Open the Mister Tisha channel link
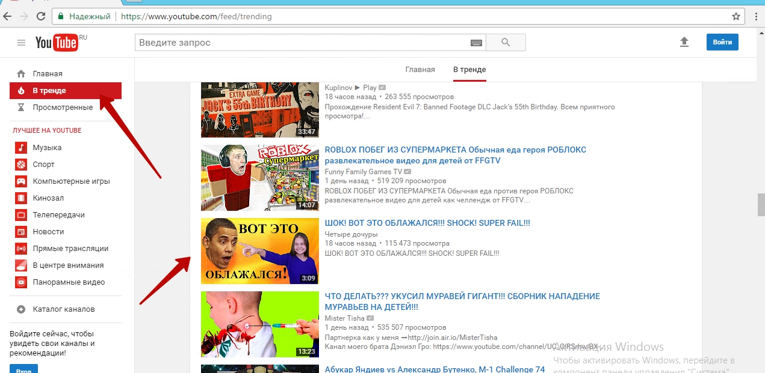765x373 pixels. point(344,318)
